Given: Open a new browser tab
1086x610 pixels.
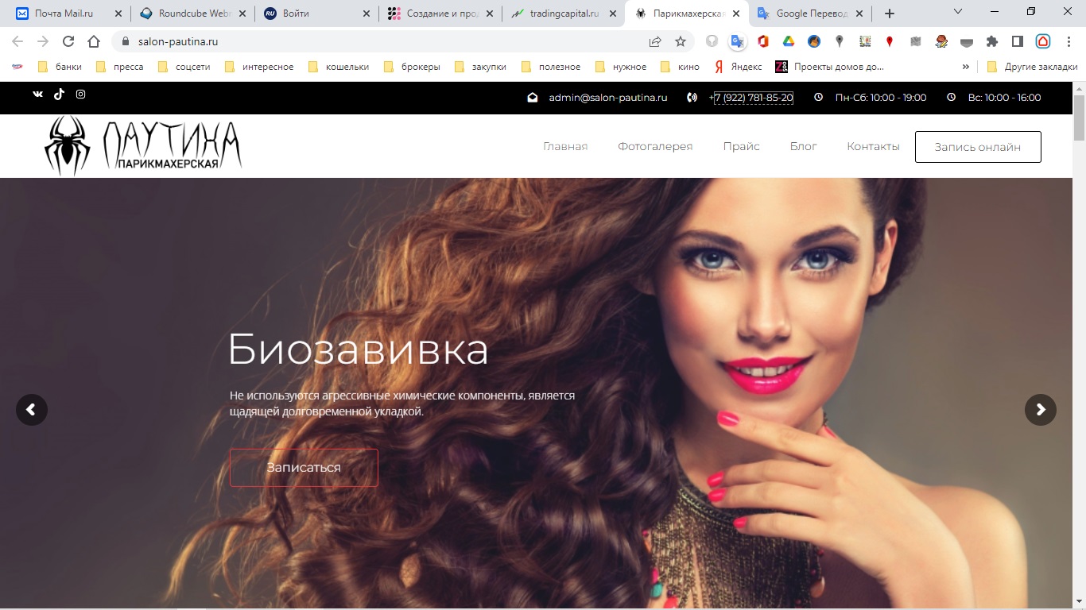Looking at the screenshot, I should click(x=890, y=14).
